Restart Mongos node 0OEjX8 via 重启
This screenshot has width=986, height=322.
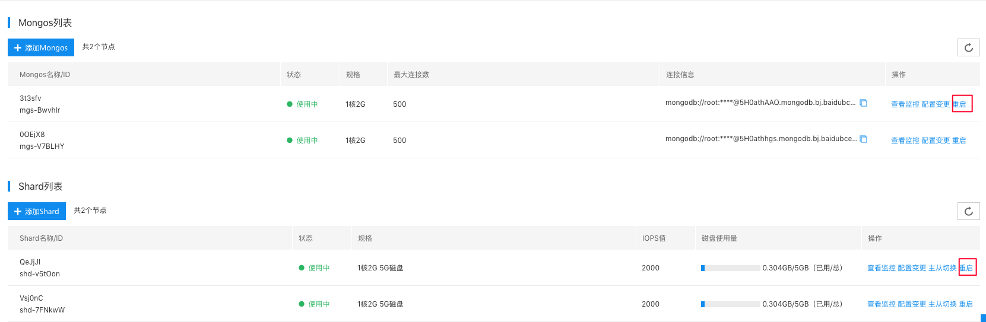(x=959, y=141)
